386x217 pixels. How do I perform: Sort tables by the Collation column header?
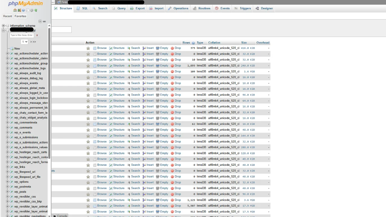[214, 43]
